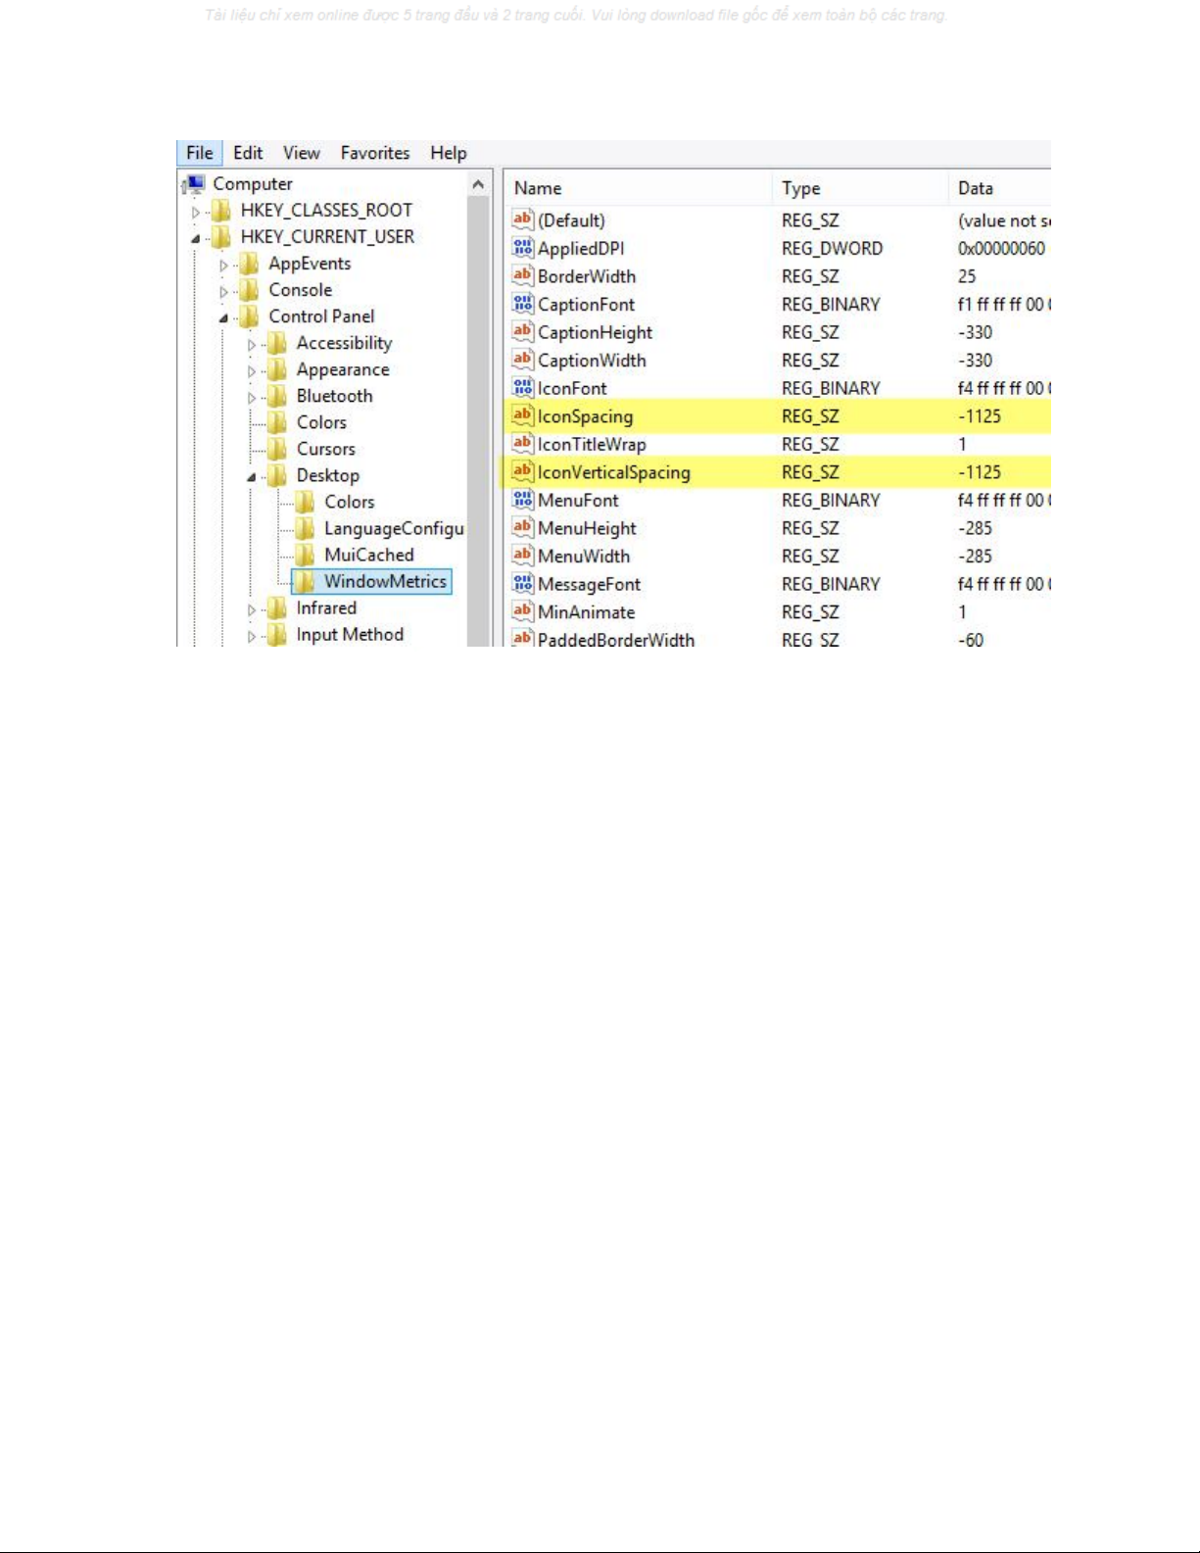
Task: Click the Computer root icon
Action: pos(194,184)
